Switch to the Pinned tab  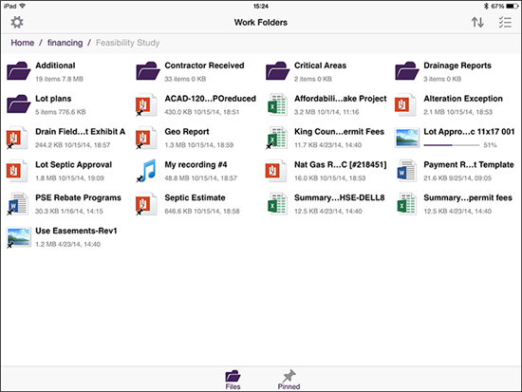coord(289,380)
